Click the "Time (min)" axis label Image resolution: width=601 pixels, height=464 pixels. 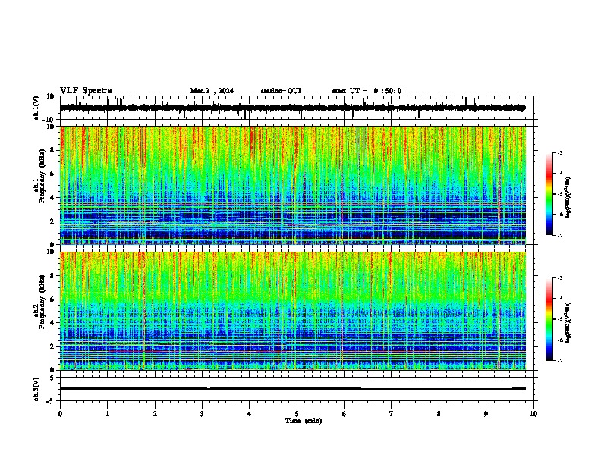(304, 421)
